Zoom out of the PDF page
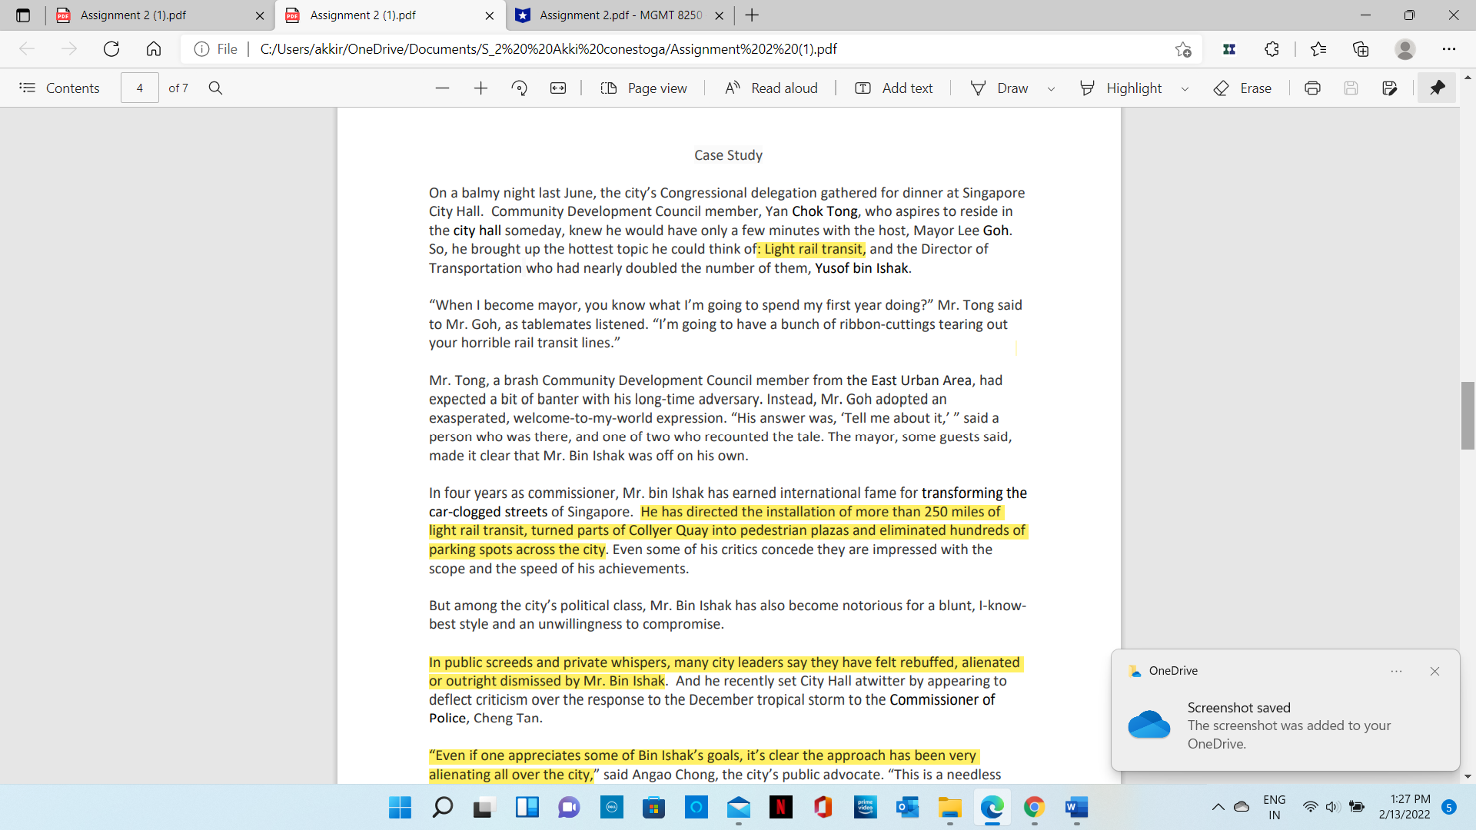The image size is (1476, 830). [x=443, y=88]
